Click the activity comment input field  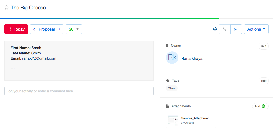coord(79,91)
